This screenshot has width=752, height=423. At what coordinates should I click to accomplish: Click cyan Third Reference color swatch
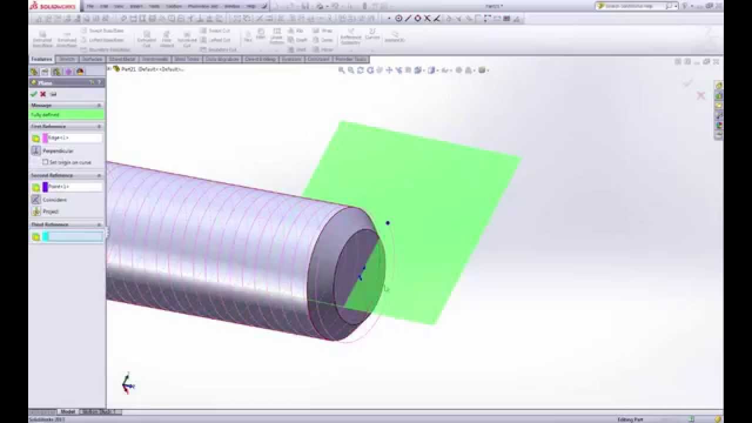point(45,236)
